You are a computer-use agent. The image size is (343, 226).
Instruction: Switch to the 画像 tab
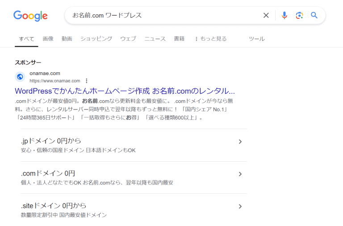[48, 39]
